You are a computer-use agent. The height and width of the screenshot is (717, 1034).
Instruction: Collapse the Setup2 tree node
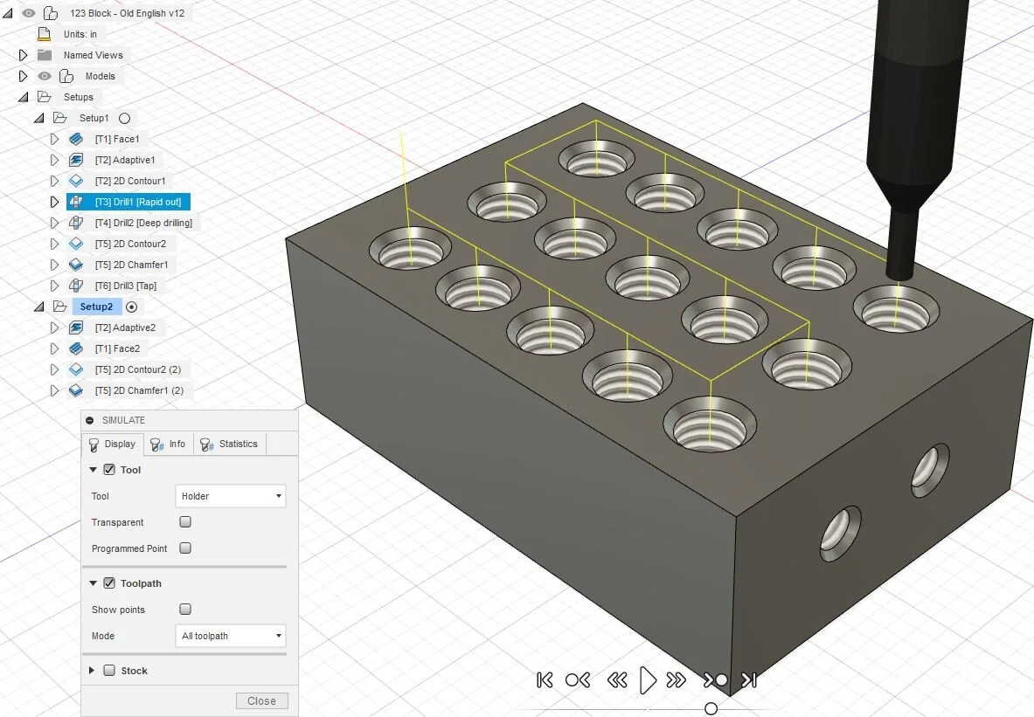tap(39, 307)
